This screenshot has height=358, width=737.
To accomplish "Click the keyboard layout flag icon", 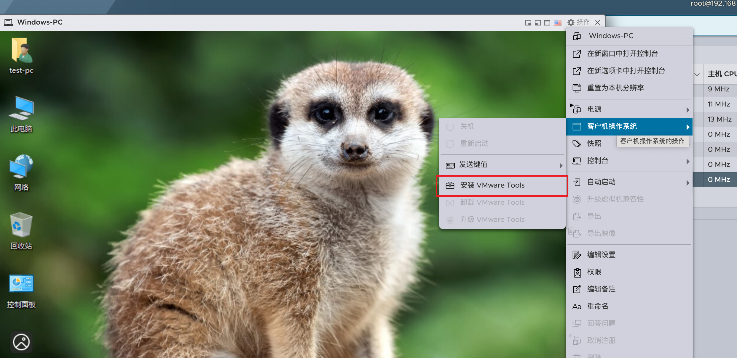I will point(557,23).
